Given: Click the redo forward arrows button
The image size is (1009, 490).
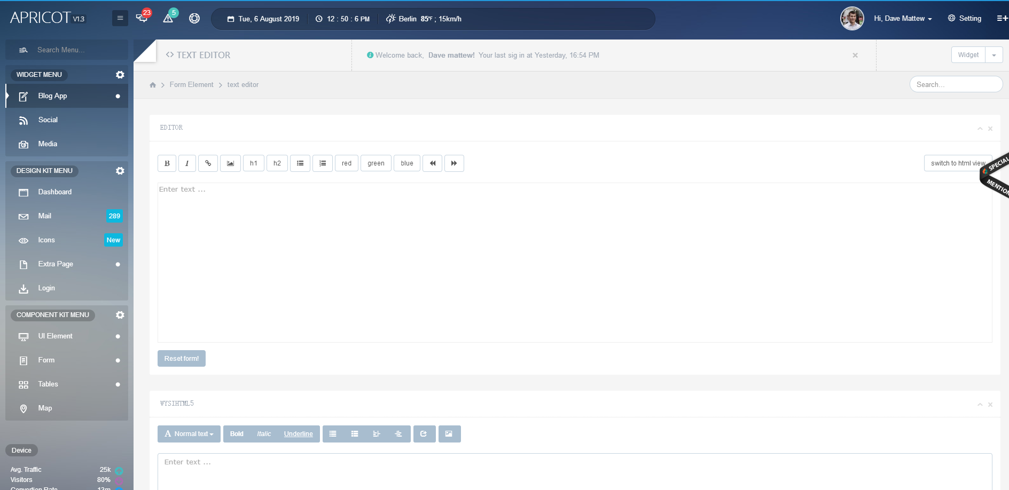Looking at the screenshot, I should pyautogui.click(x=454, y=163).
